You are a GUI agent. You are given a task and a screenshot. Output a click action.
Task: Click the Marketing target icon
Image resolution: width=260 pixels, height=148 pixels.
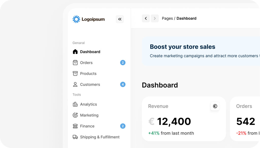click(x=75, y=115)
